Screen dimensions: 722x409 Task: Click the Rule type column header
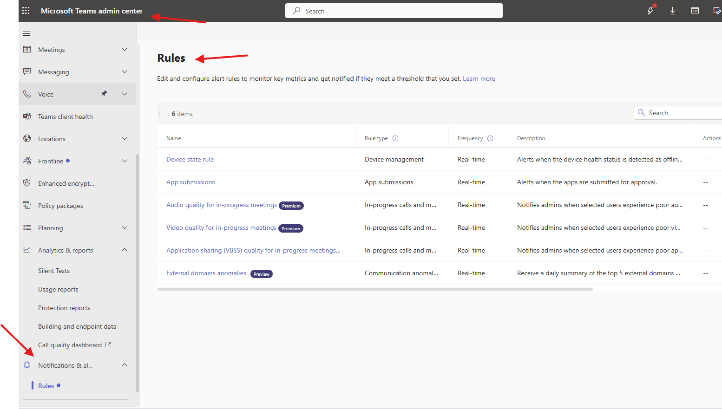coord(376,138)
